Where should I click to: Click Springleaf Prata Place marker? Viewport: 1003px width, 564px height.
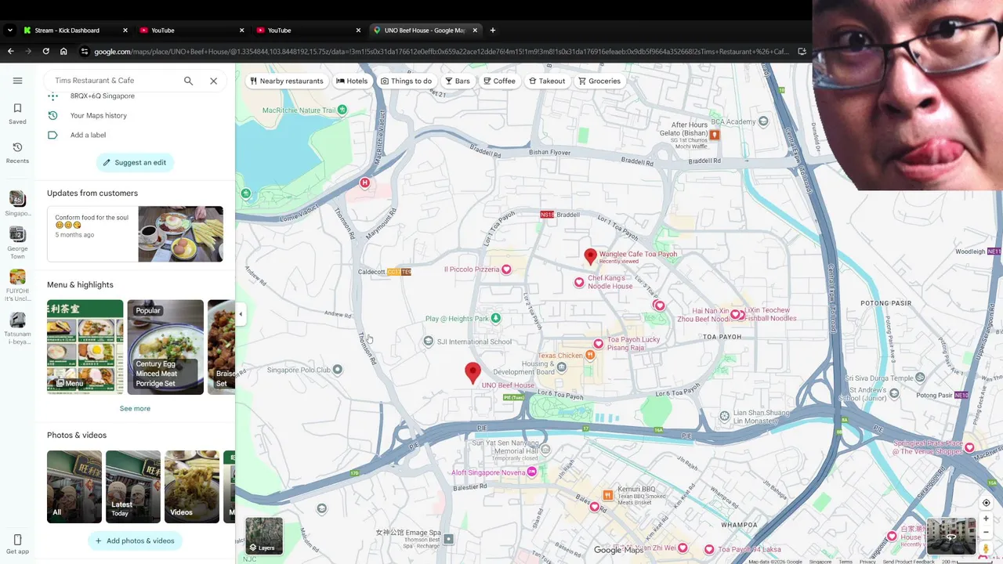tap(969, 447)
